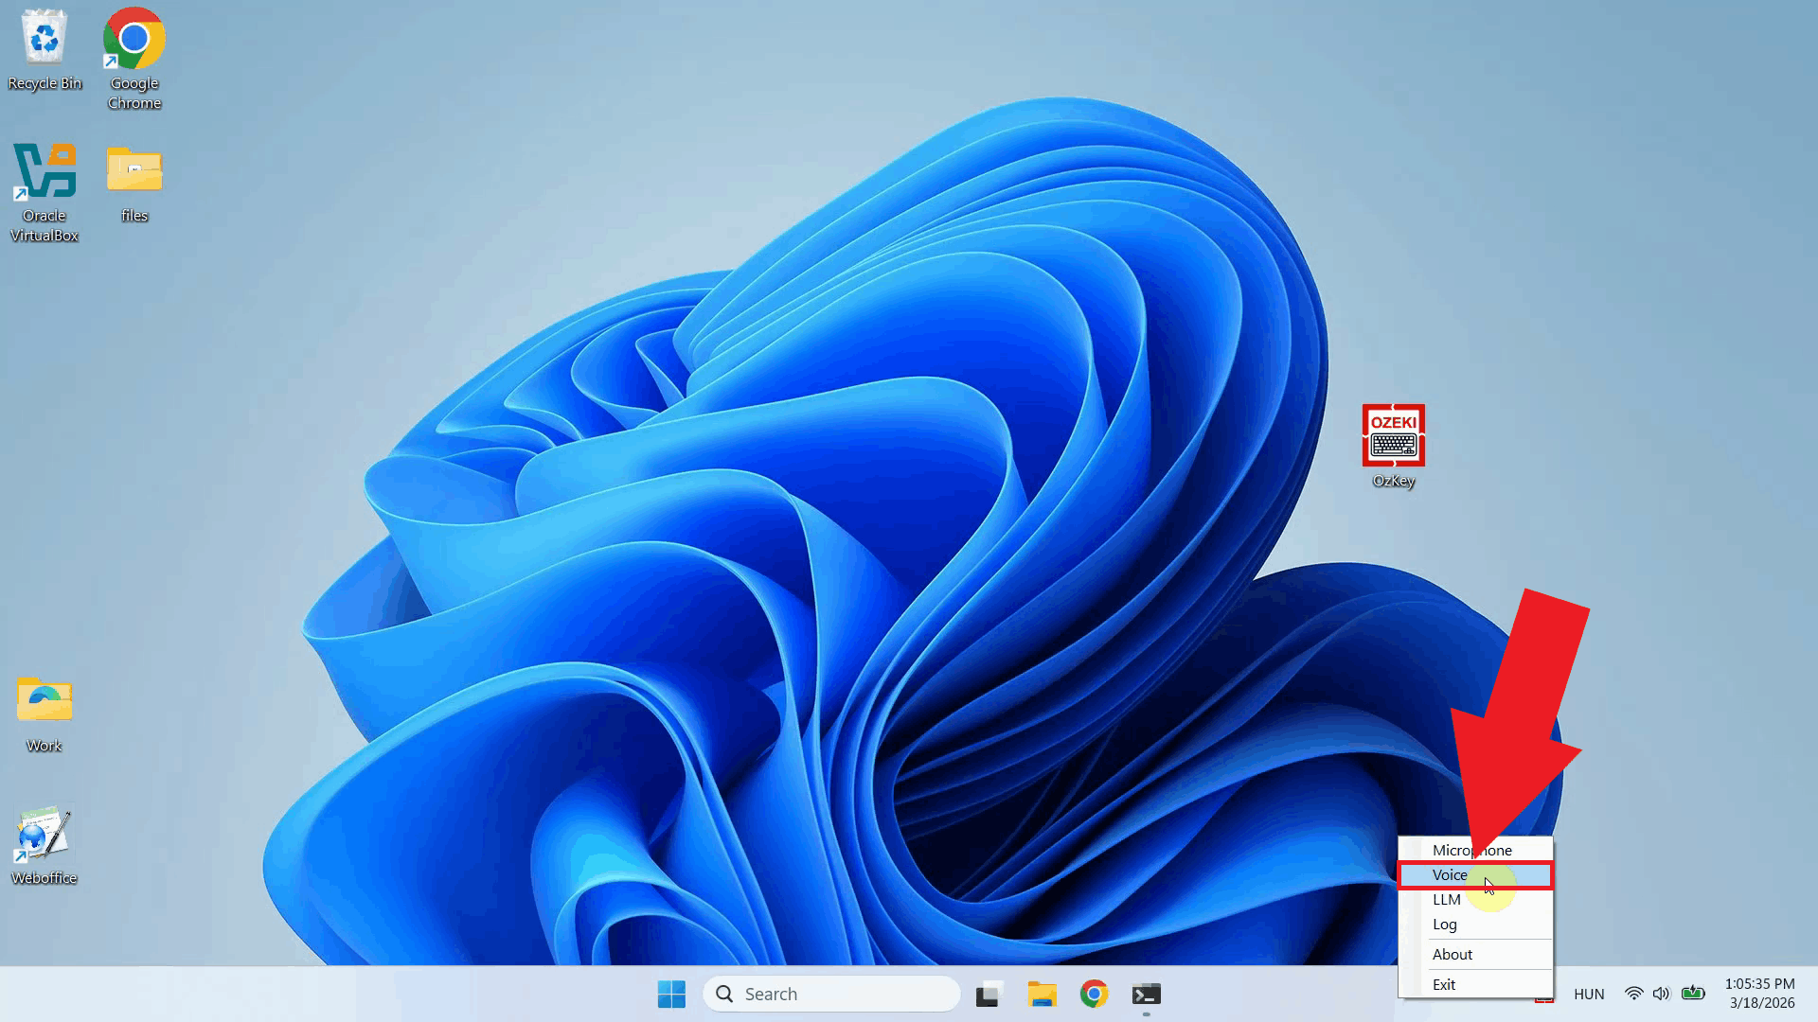Launch Weboffice from the desktop
This screenshot has height=1022, width=1818.
43,835
